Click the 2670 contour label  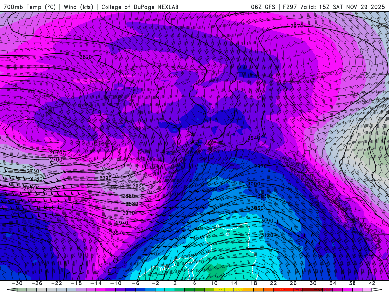click(56, 152)
